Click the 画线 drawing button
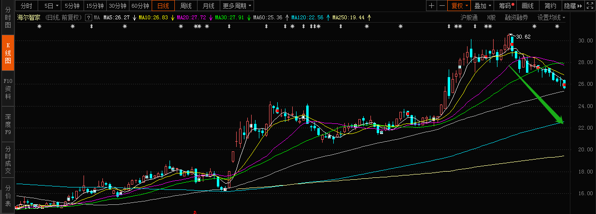 (528, 6)
